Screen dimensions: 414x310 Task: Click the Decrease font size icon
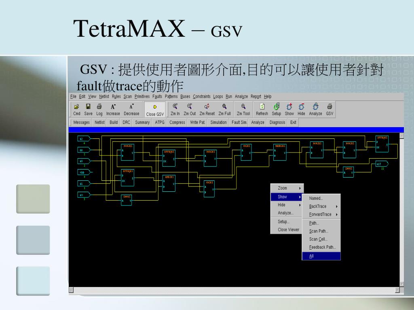[x=131, y=109]
